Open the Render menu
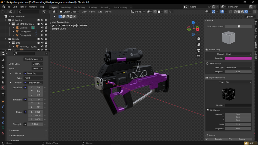This screenshot has height=145, width=258. click(x=23, y=7)
